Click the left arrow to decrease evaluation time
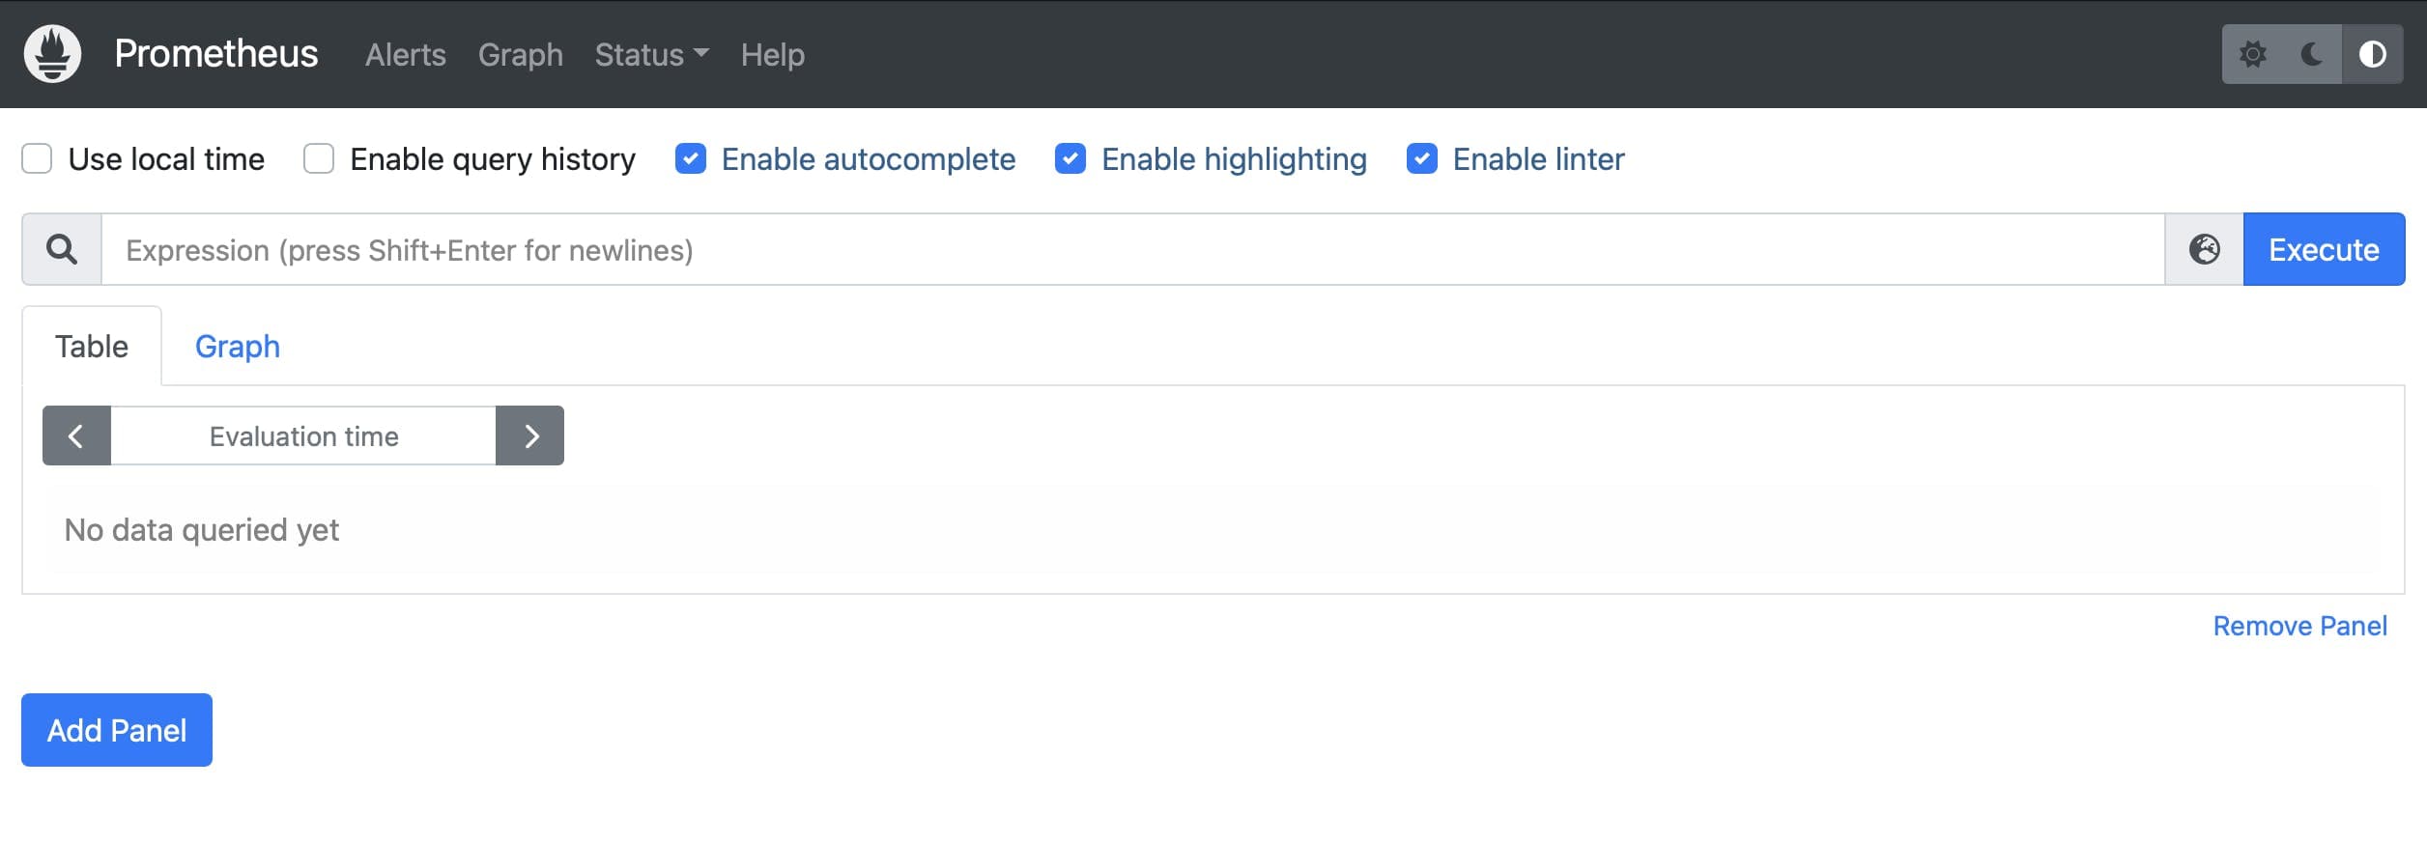This screenshot has width=2427, height=842. 76,435
